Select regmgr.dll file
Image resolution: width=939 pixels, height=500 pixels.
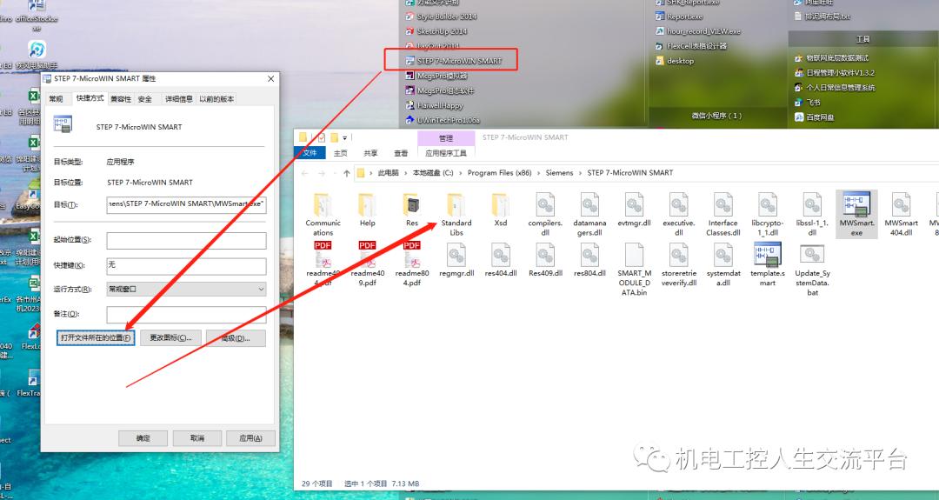[x=456, y=260]
